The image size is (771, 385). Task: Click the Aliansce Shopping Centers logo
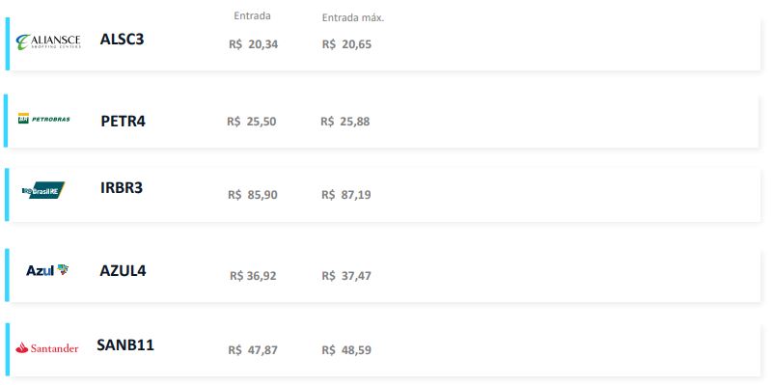(x=48, y=41)
